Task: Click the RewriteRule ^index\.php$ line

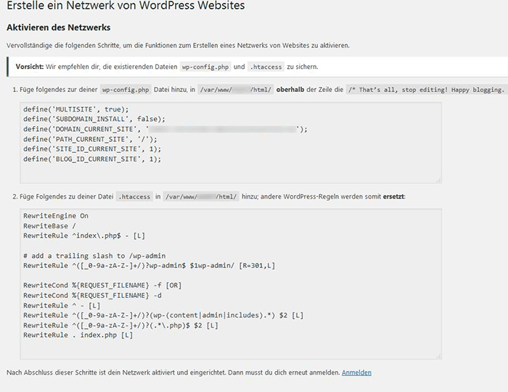Action: [x=84, y=235]
